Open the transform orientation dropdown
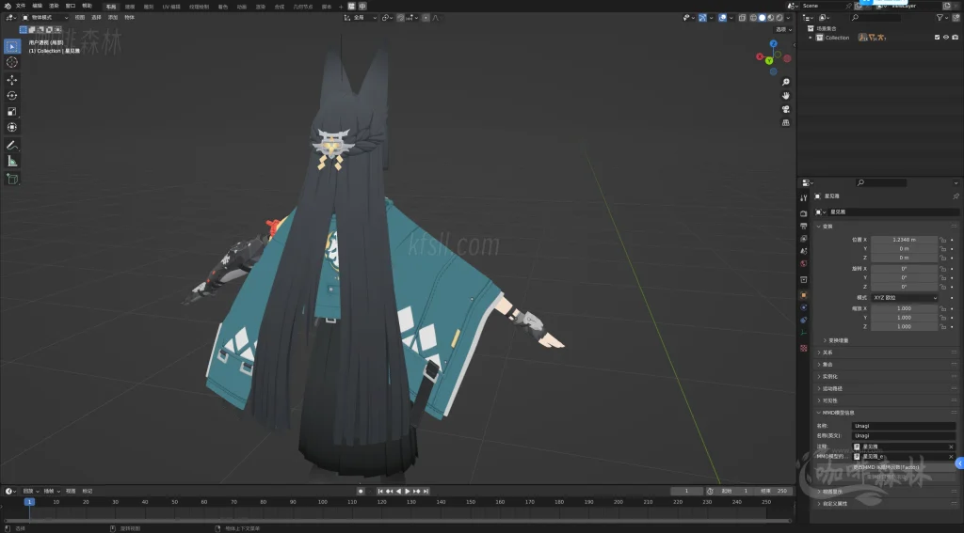The width and height of the screenshot is (964, 533). tap(361, 18)
